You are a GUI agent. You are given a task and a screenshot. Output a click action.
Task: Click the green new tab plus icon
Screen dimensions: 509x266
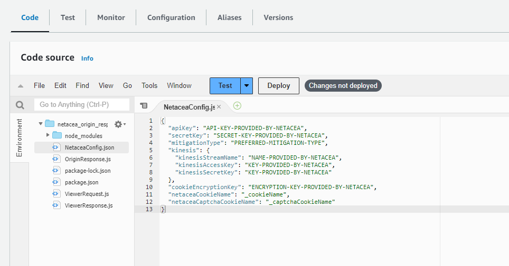pyautogui.click(x=237, y=106)
